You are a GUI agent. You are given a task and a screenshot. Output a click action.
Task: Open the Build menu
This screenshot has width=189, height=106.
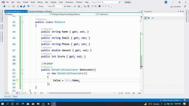[33, 2]
